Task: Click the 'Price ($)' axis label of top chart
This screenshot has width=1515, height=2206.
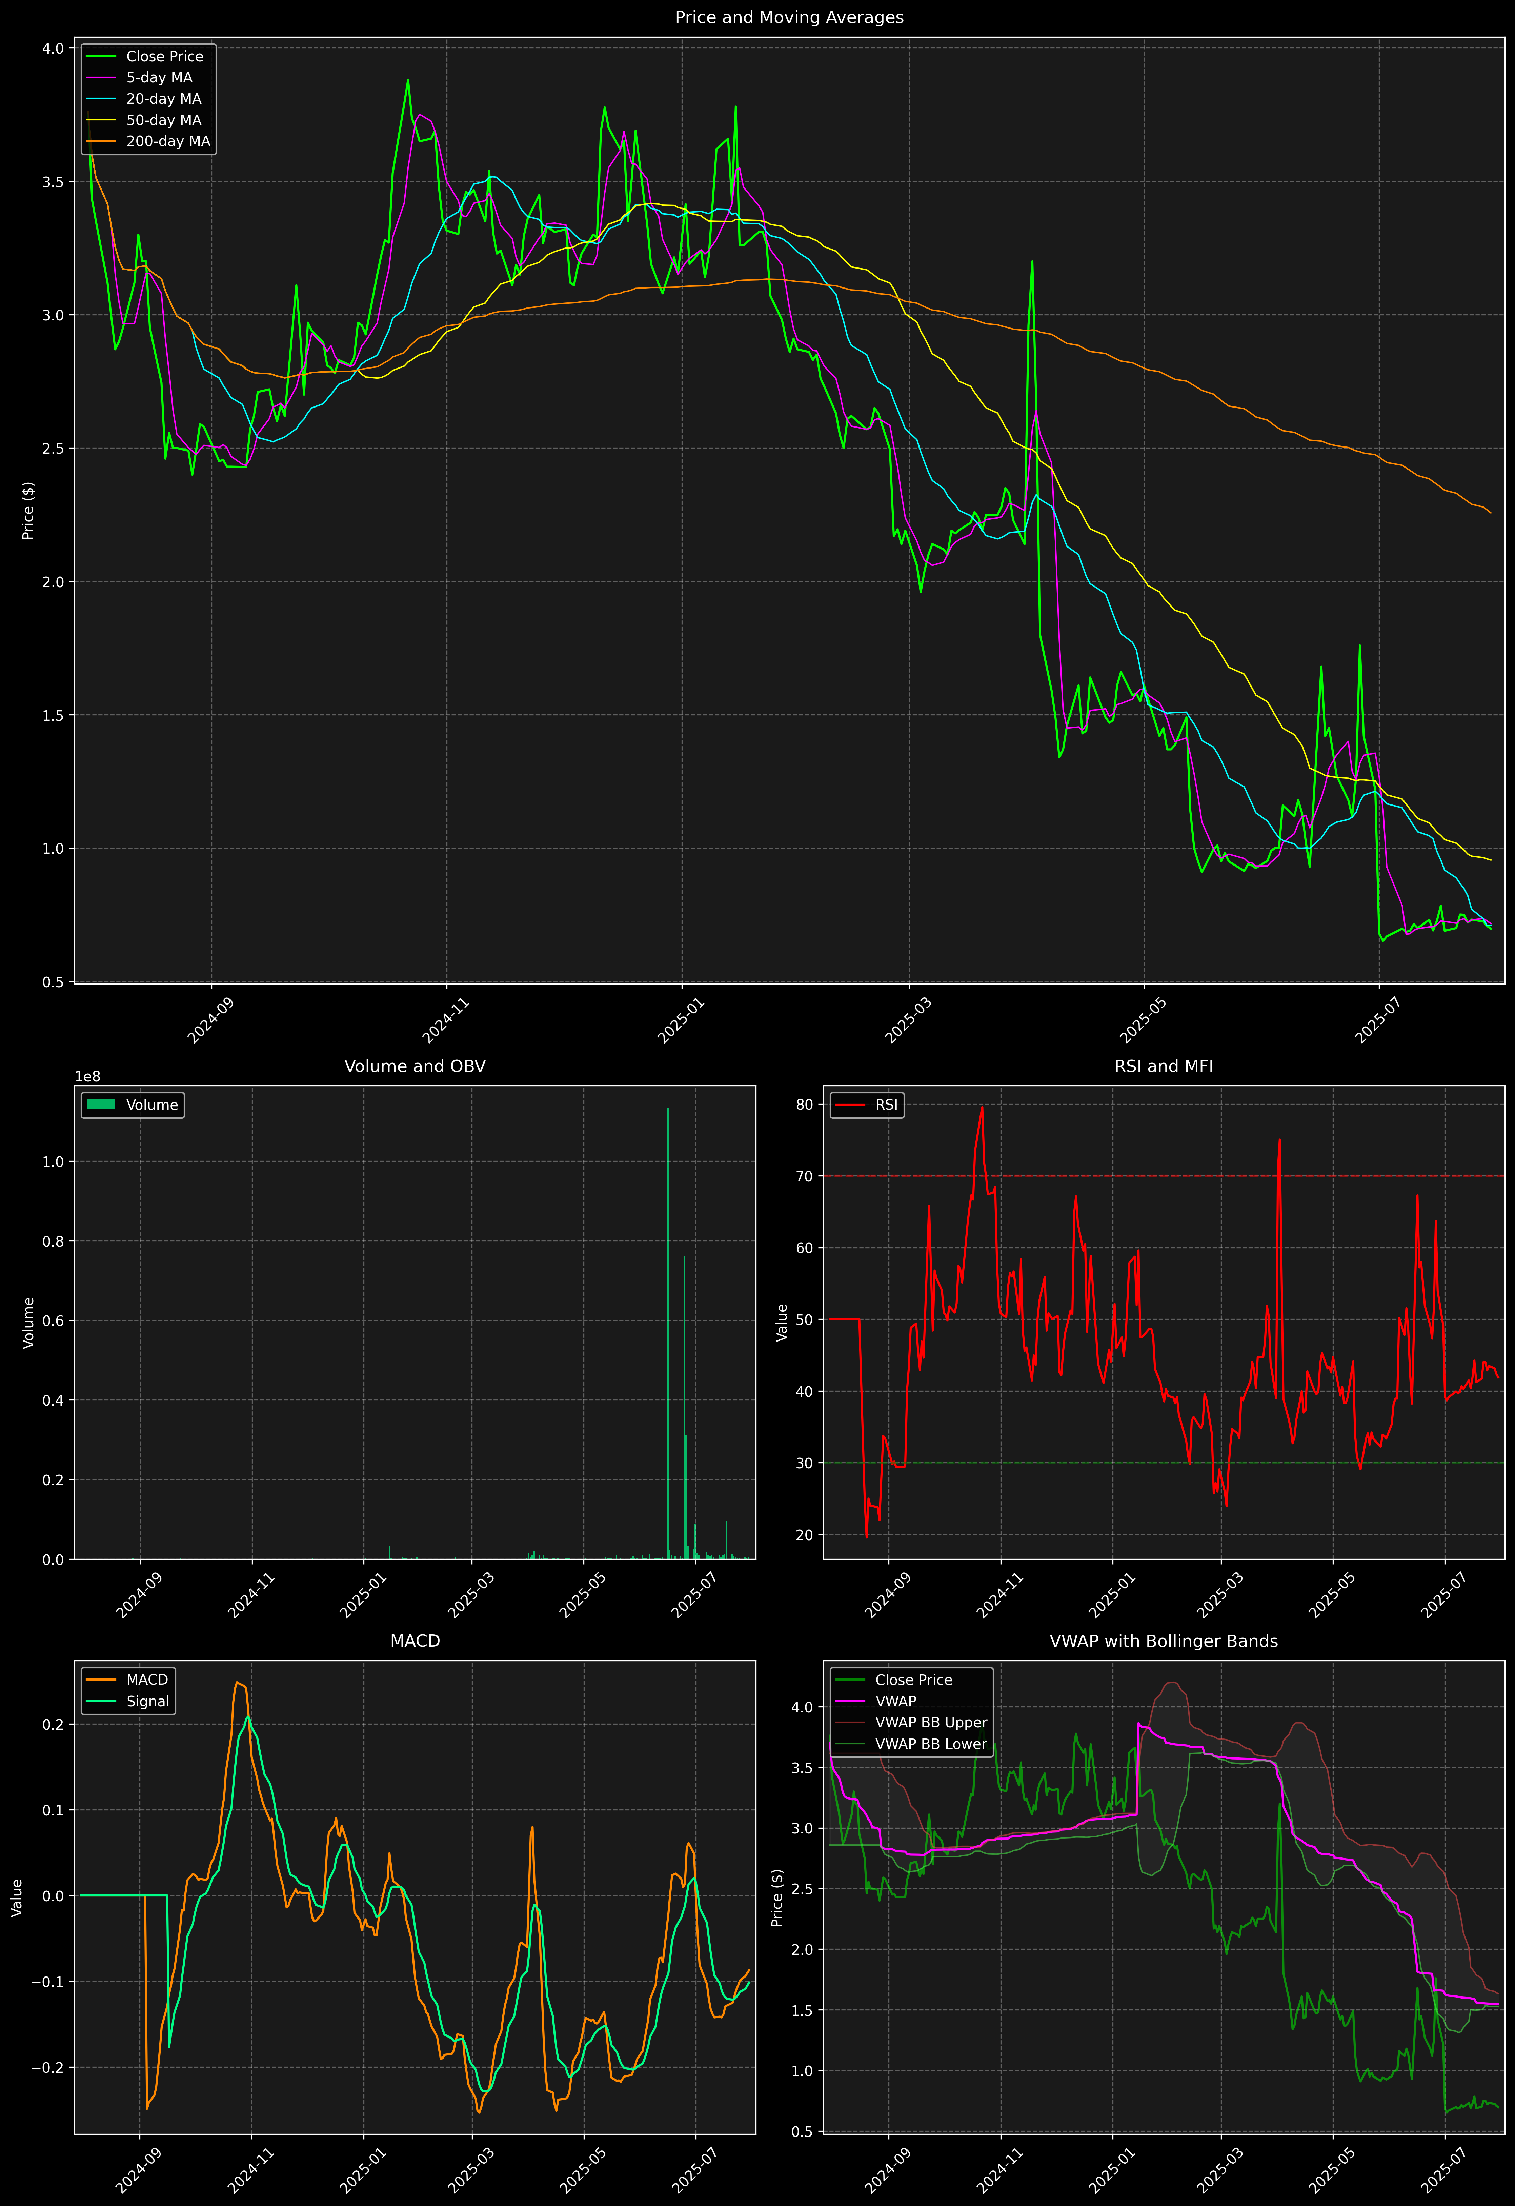Action: pos(28,511)
